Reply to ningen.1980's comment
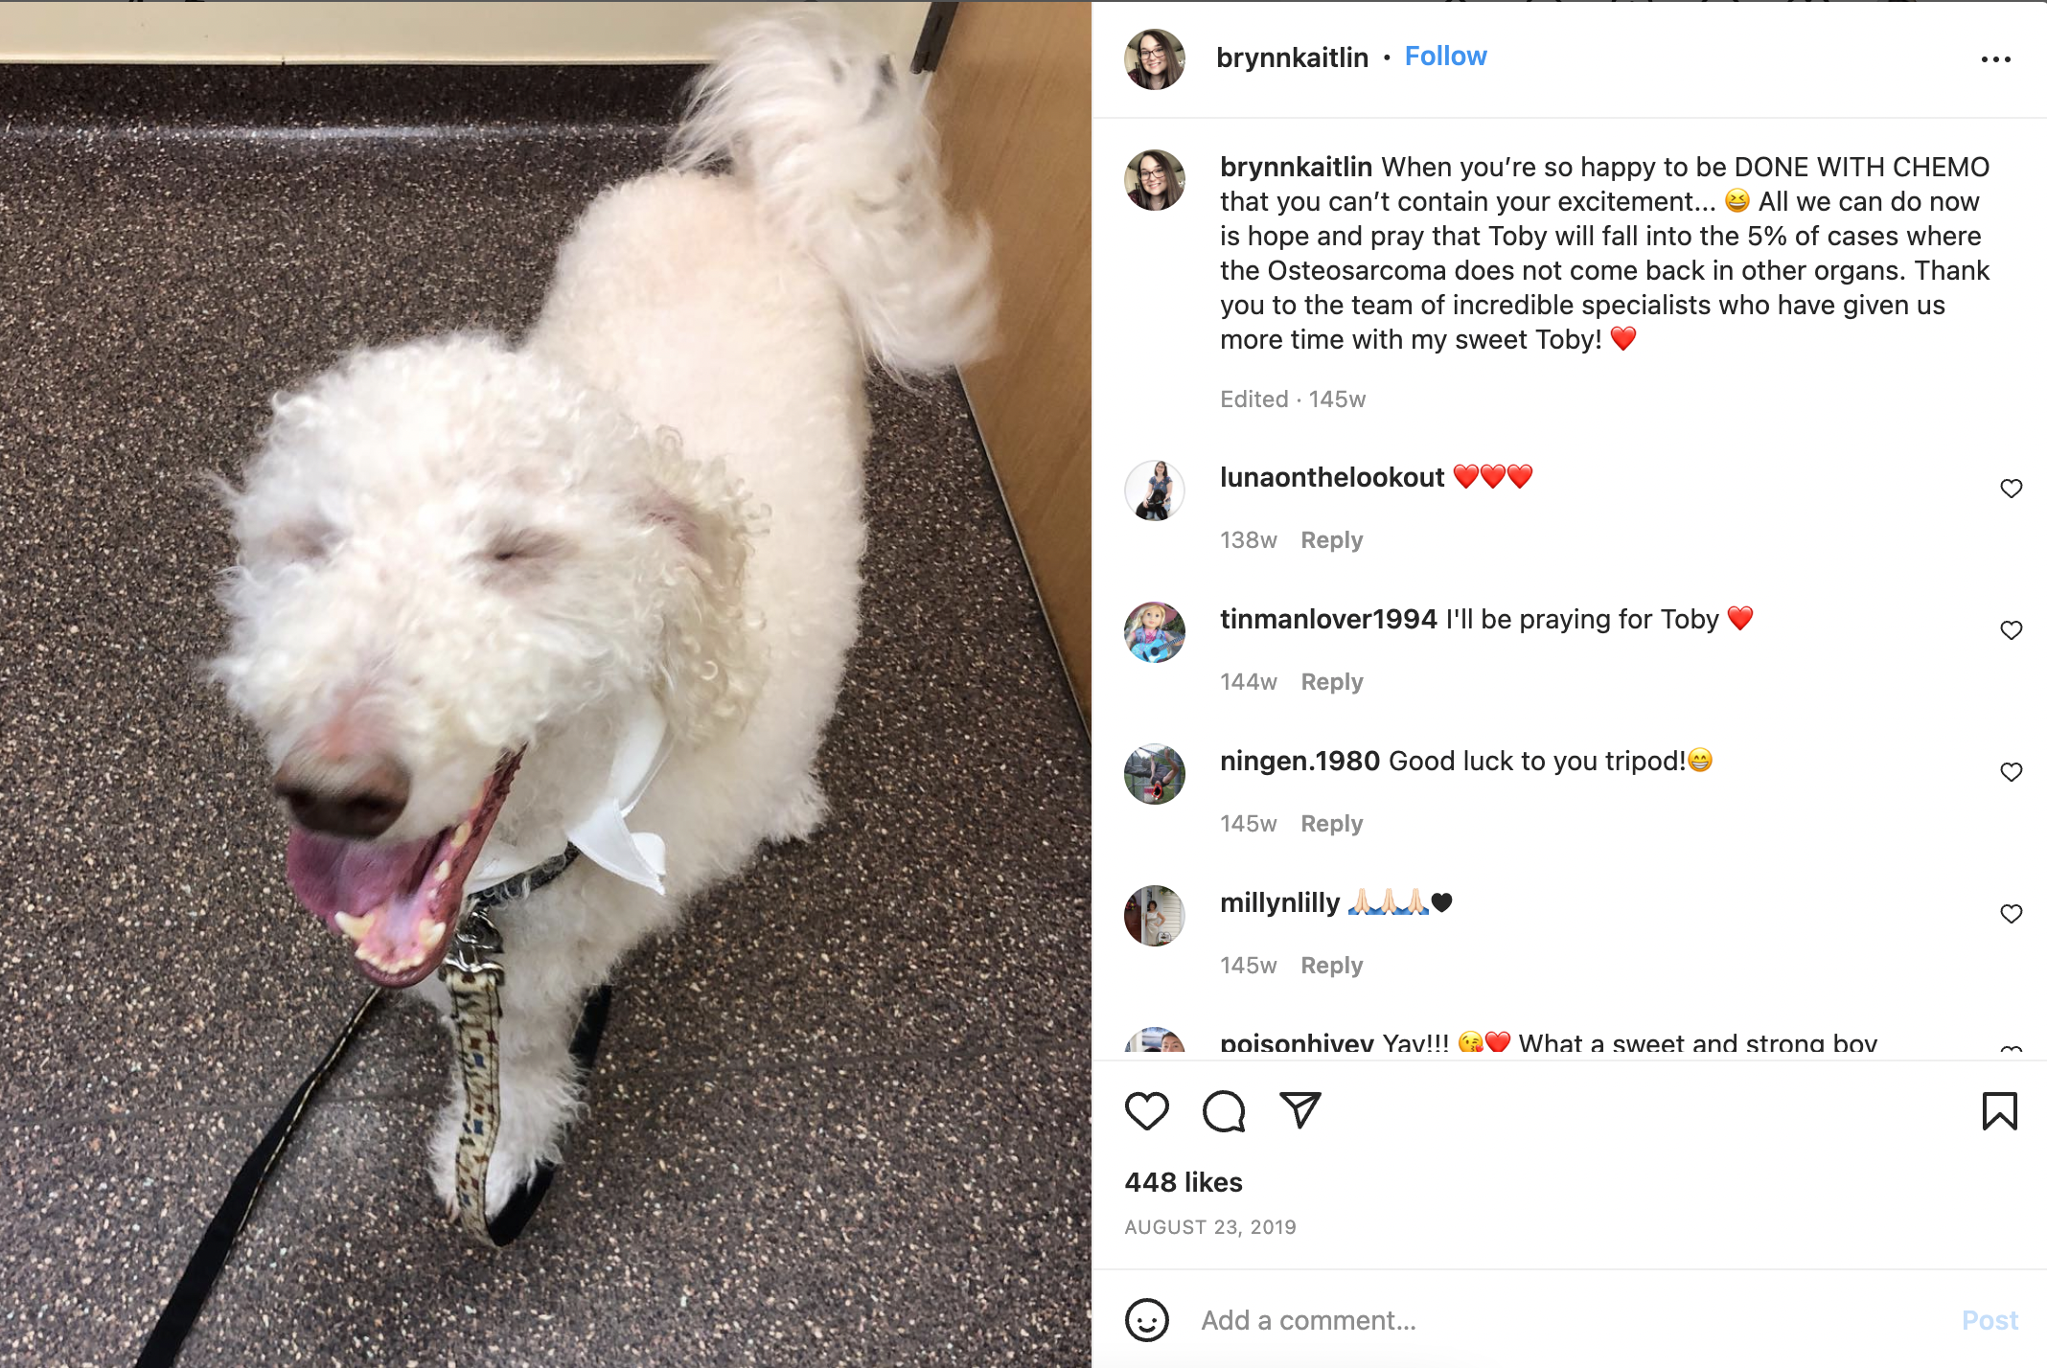 point(1331,824)
